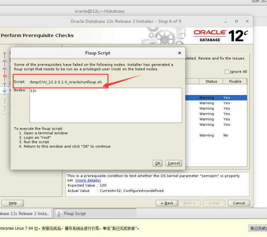267x237 pixels.
Task: Tick the Ignore All checkbox
Action: click(x=226, y=72)
